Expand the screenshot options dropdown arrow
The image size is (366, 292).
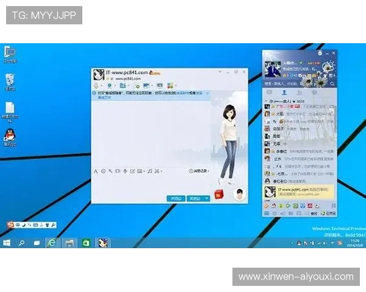click(x=162, y=172)
